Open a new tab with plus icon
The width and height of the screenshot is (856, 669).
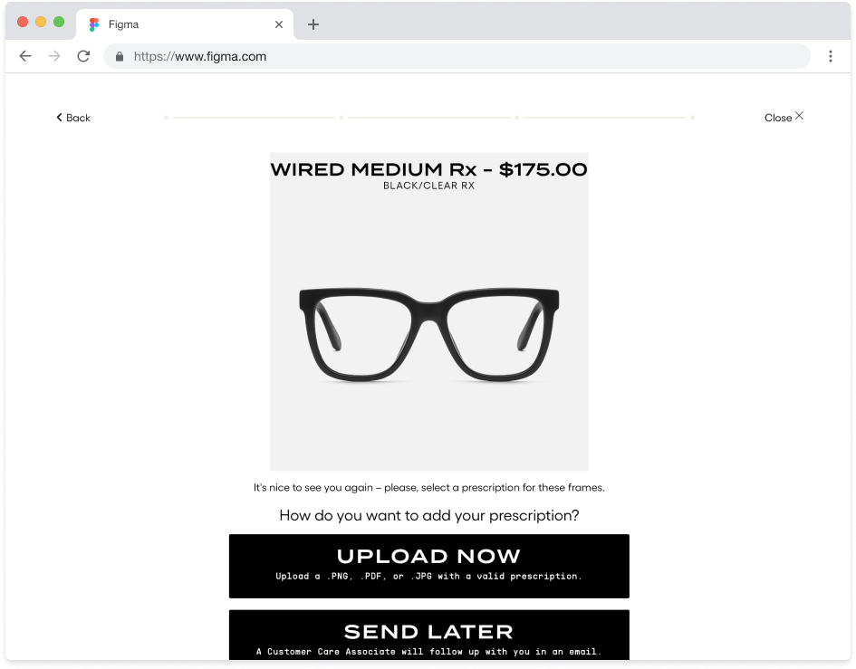[313, 24]
